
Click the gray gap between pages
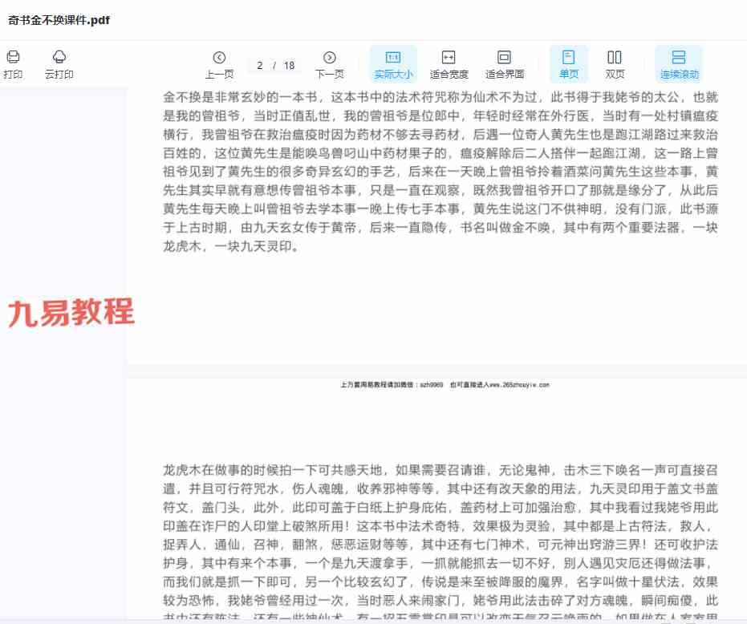436,371
